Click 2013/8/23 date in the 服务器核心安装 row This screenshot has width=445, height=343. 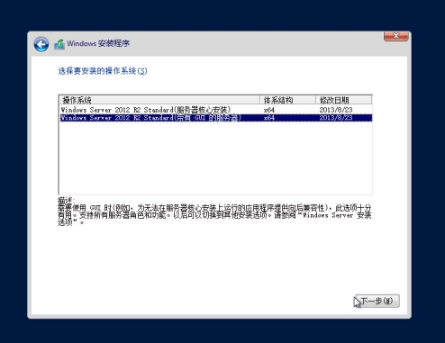pyautogui.click(x=336, y=110)
